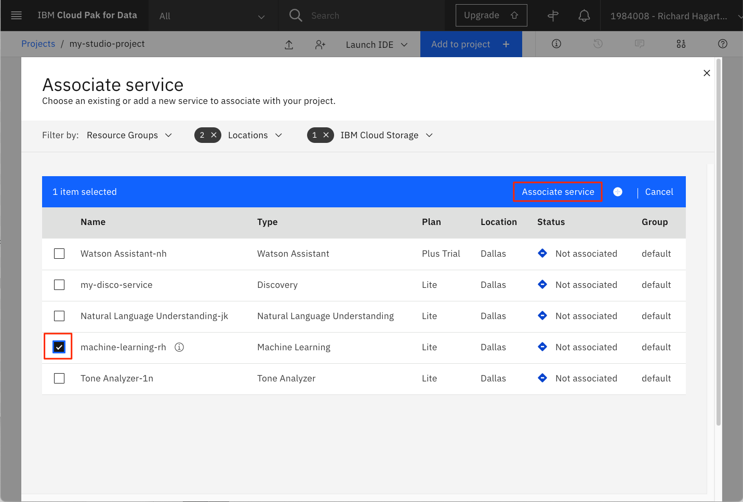The width and height of the screenshot is (743, 502).
Task: Click the plus icon on Add to project
Action: tap(506, 44)
